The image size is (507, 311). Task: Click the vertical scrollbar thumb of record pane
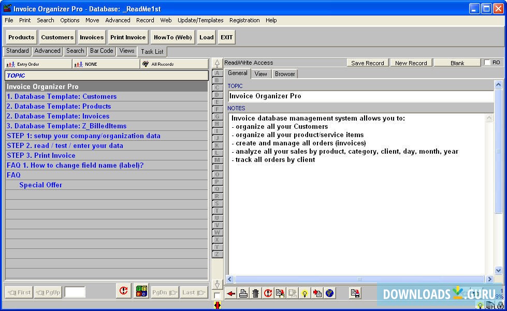pos(498,151)
